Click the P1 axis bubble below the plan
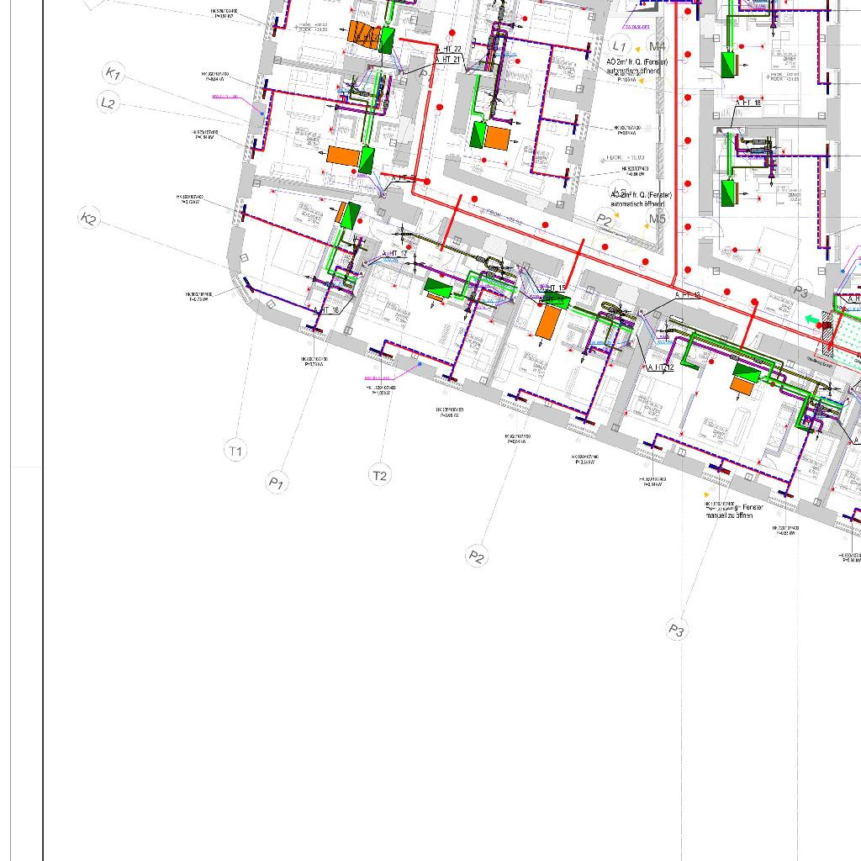This screenshot has width=861, height=861. [x=277, y=483]
